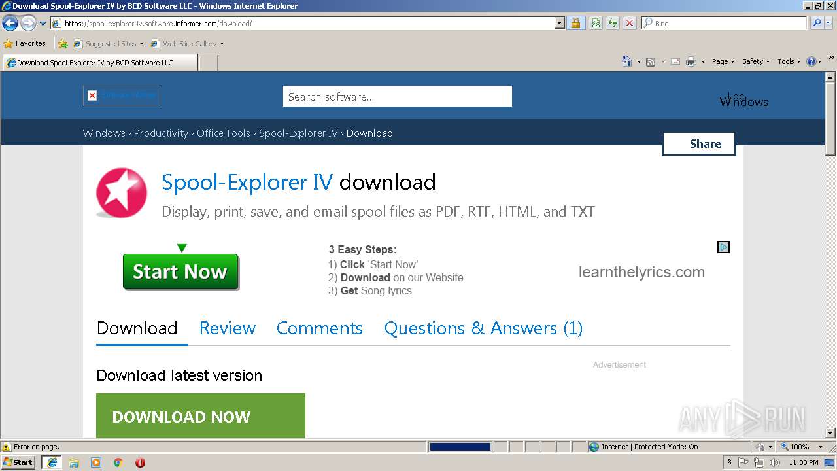Follow the Productivity breadcrumb link
This screenshot has height=471, width=837.
click(161, 133)
